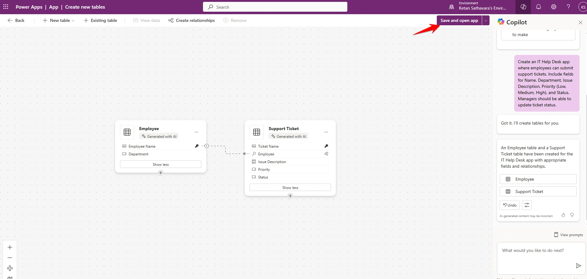Click Generated with AI badge on Employee card

pyautogui.click(x=159, y=136)
